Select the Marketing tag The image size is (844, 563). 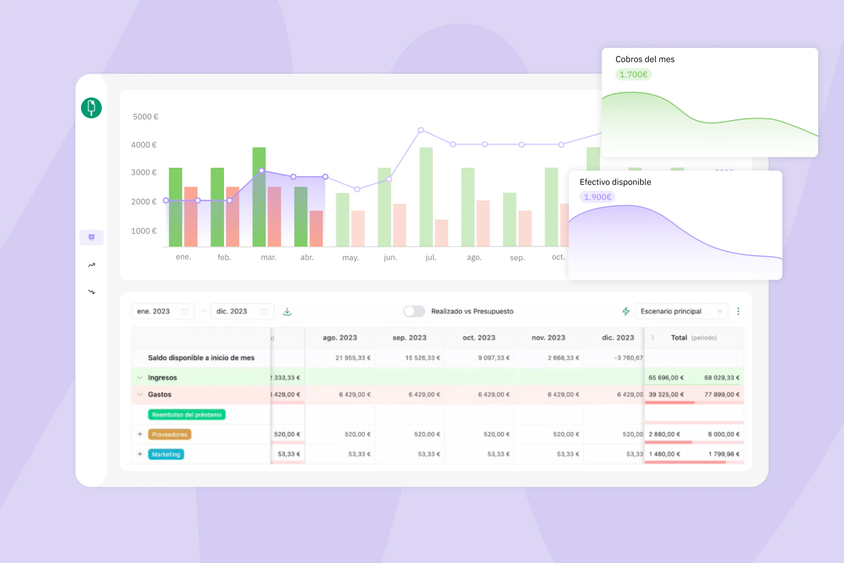click(166, 454)
